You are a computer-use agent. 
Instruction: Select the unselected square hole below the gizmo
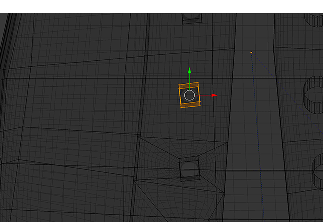tap(190, 169)
